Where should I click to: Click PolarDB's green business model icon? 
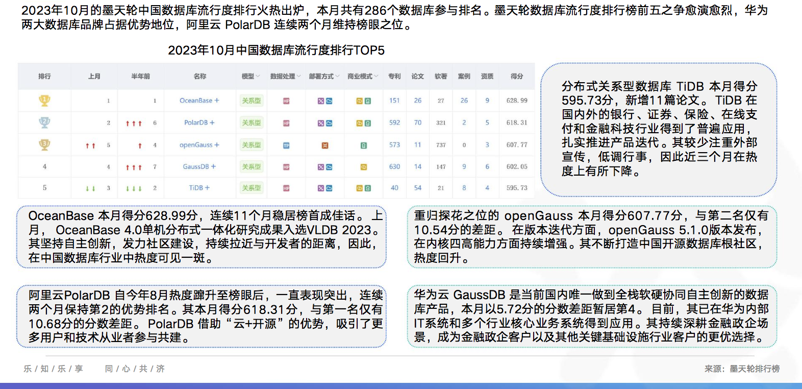click(x=368, y=123)
